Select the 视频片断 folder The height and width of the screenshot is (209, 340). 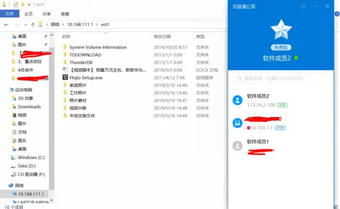click(78, 108)
